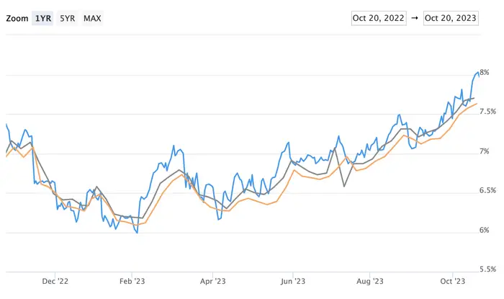The image size is (504, 299).
Task: Click the Aug '23 x-axis label
Action: [x=372, y=282]
